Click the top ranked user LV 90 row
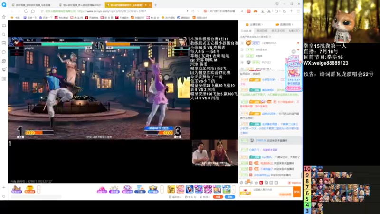The width and height of the screenshot is (380, 214). [269, 43]
